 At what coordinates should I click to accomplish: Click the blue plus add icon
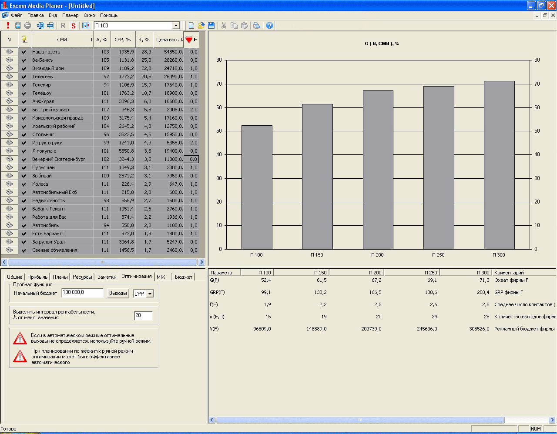[40, 26]
